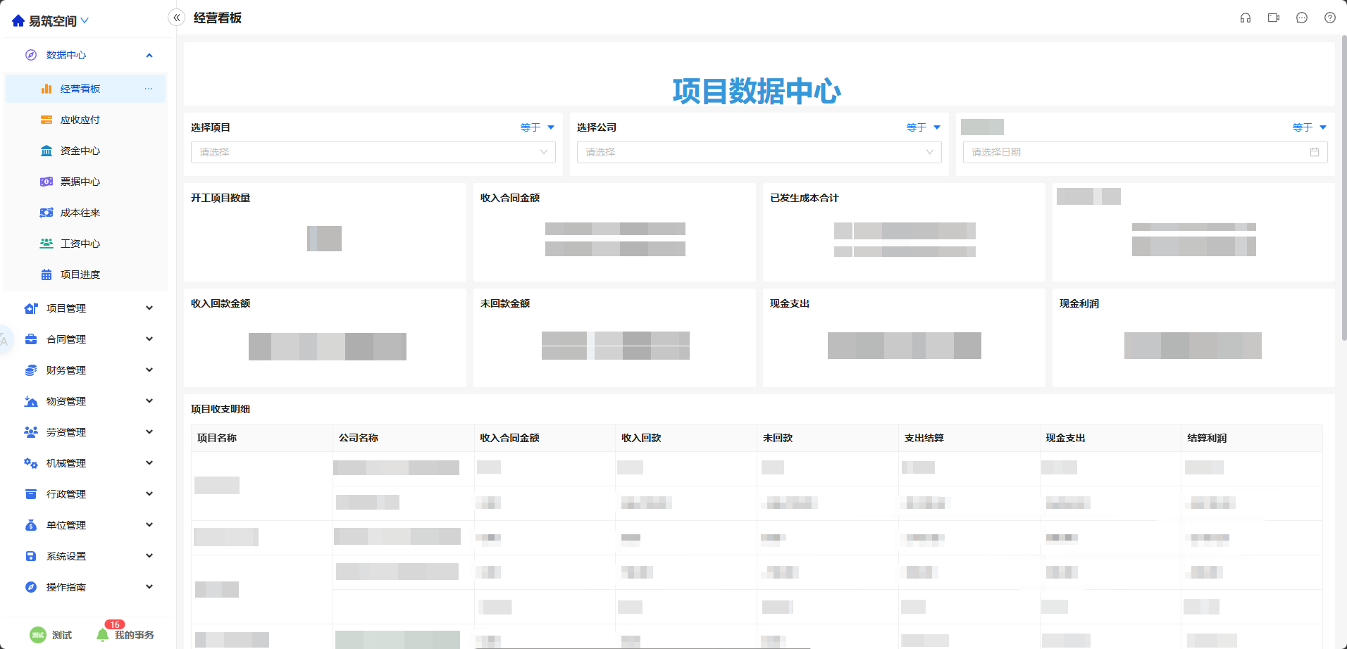Viewport: 1347px width, 649px height.
Task: Open the 选择项目 dropdown field
Action: 373,152
